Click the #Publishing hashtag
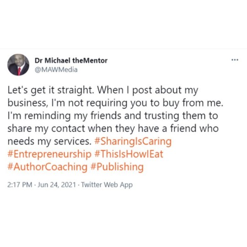The width and height of the screenshot is (247, 247). click(x=117, y=167)
